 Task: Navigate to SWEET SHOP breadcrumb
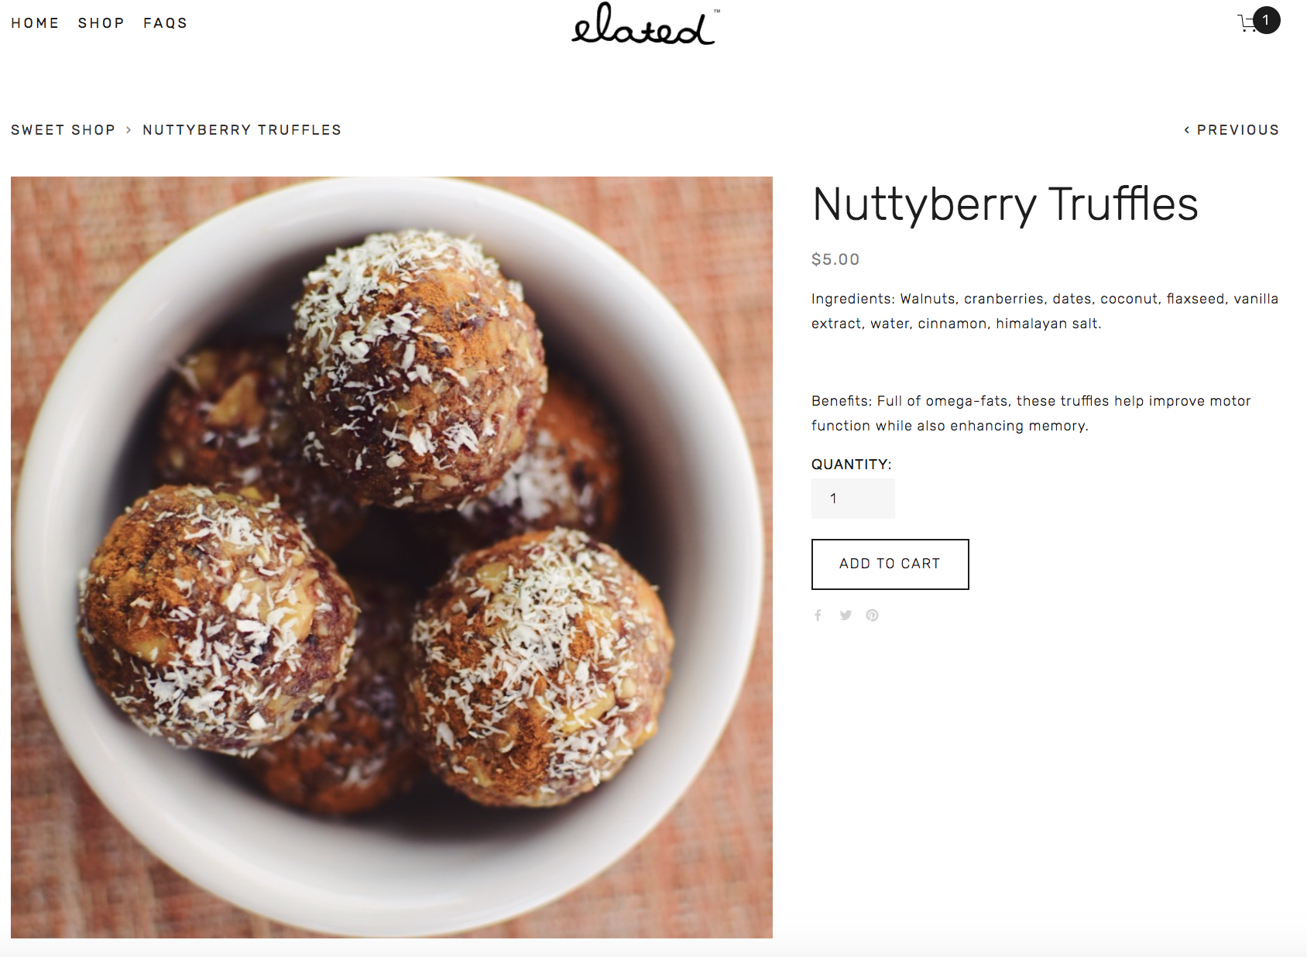[x=63, y=130]
